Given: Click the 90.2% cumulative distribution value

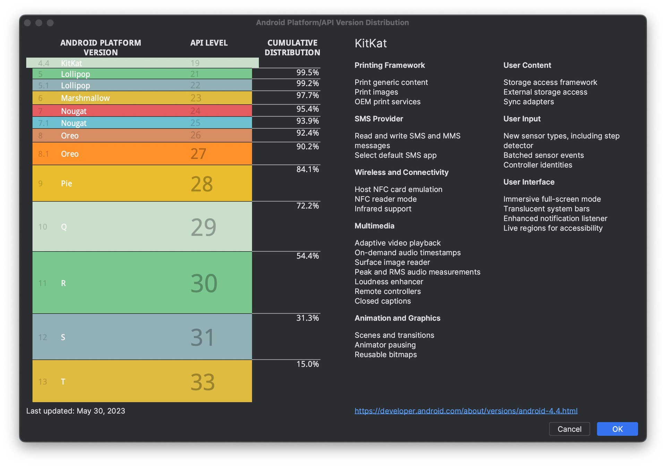Looking at the screenshot, I should pyautogui.click(x=307, y=147).
